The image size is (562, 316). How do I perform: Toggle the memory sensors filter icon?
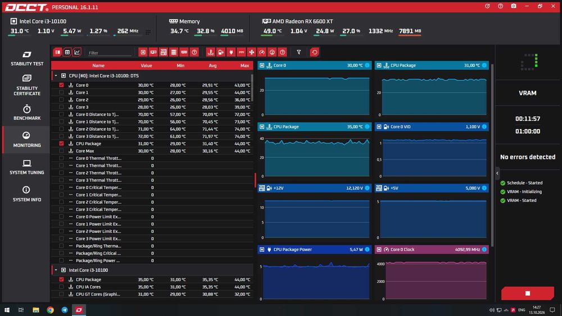coord(184,52)
